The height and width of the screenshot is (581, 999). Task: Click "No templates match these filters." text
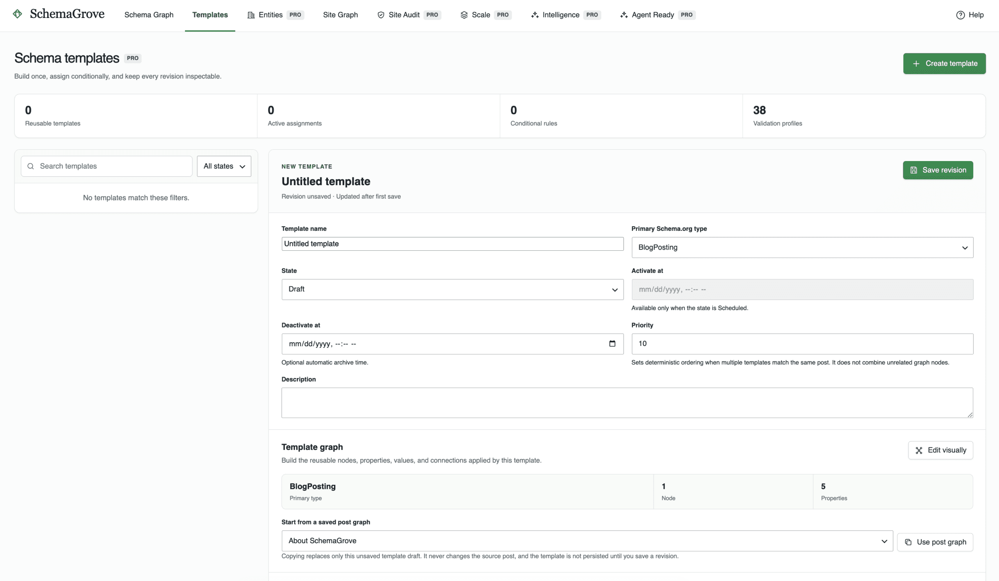pos(136,198)
